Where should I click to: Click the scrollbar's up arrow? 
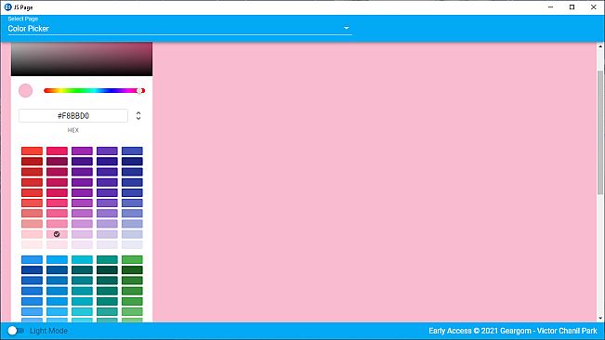pos(600,46)
